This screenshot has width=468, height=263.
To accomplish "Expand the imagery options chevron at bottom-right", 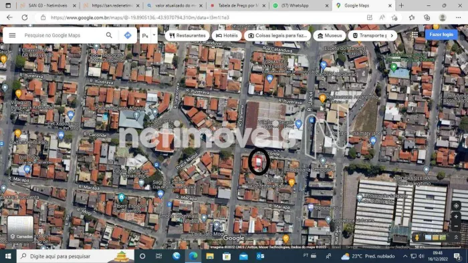I will click(x=456, y=238).
